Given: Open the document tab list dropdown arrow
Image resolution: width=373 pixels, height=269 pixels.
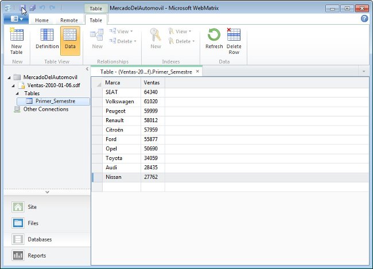Looking at the screenshot, I should (363, 71).
